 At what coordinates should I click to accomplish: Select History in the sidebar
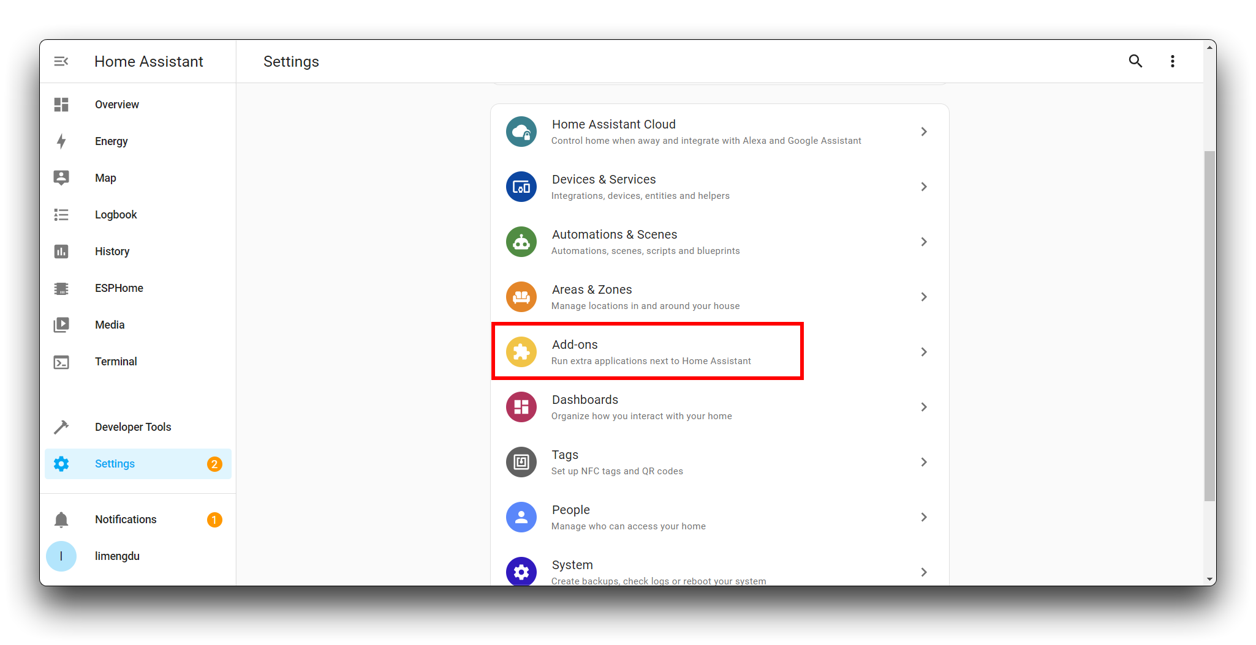coord(138,252)
